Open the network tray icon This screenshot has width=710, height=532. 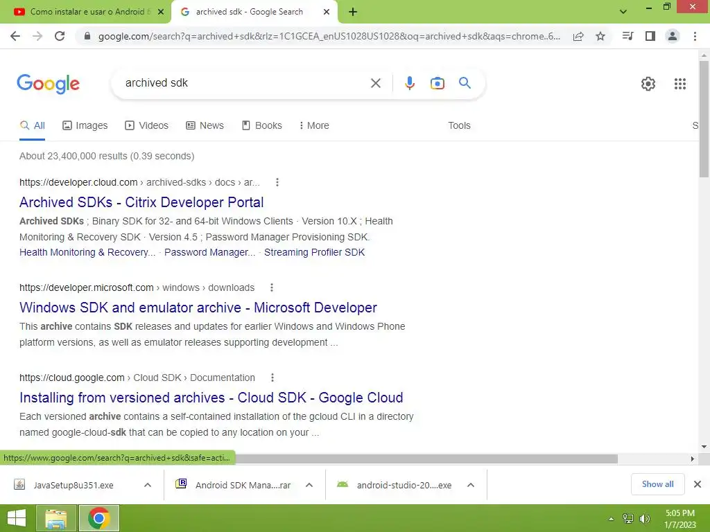click(x=628, y=519)
